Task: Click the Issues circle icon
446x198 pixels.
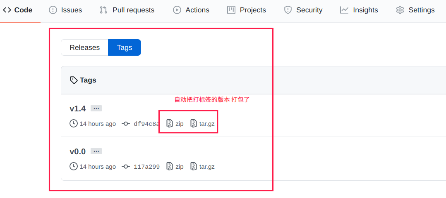Action: 53,10
